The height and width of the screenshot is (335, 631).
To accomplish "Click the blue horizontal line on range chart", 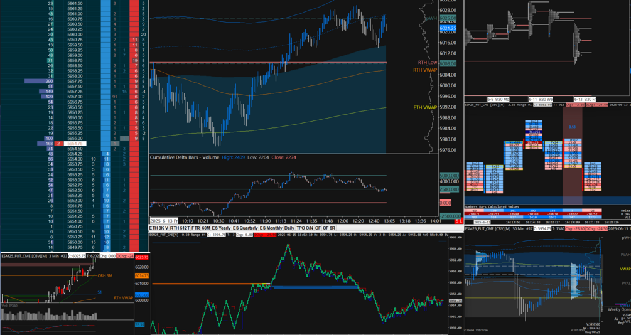I will coord(315,287).
